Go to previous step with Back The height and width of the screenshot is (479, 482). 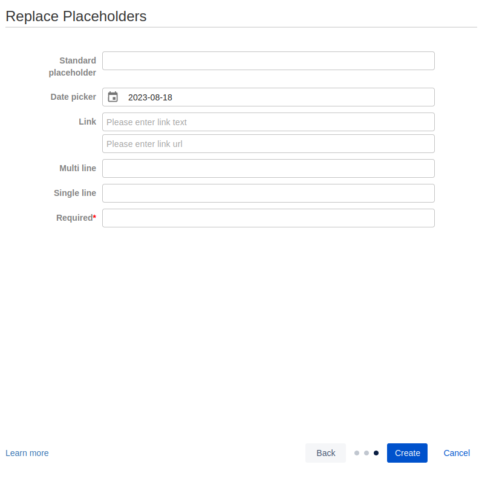coord(325,453)
